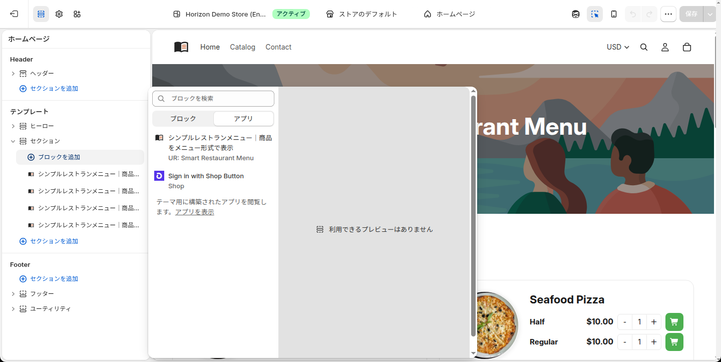Exit the theme editor
Image resolution: width=721 pixels, height=362 pixels.
[x=14, y=14]
